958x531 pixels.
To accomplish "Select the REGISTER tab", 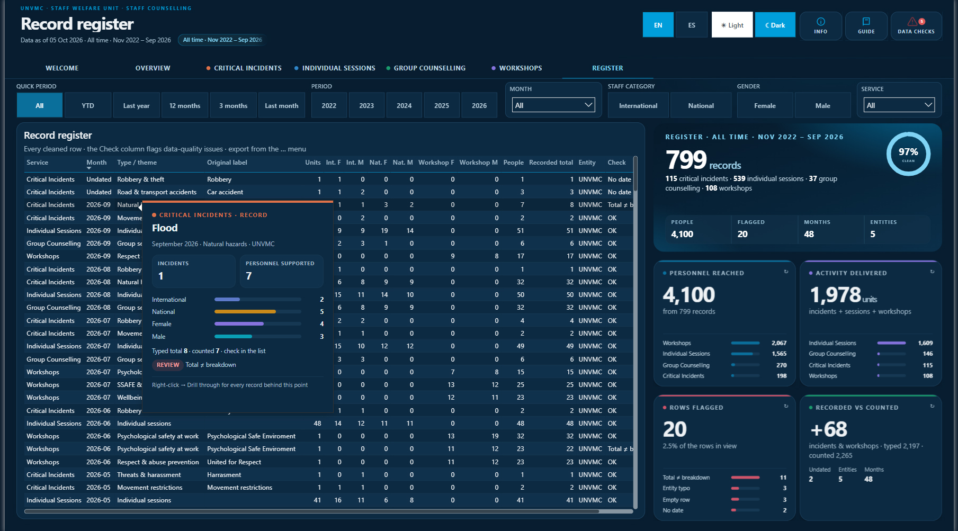I will pos(607,68).
